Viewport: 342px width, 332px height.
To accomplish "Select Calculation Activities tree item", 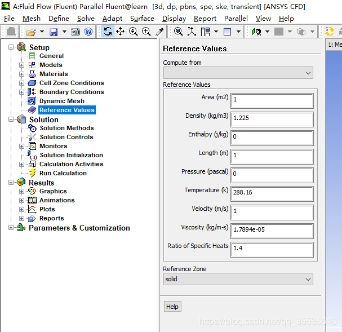I will pos(72,164).
